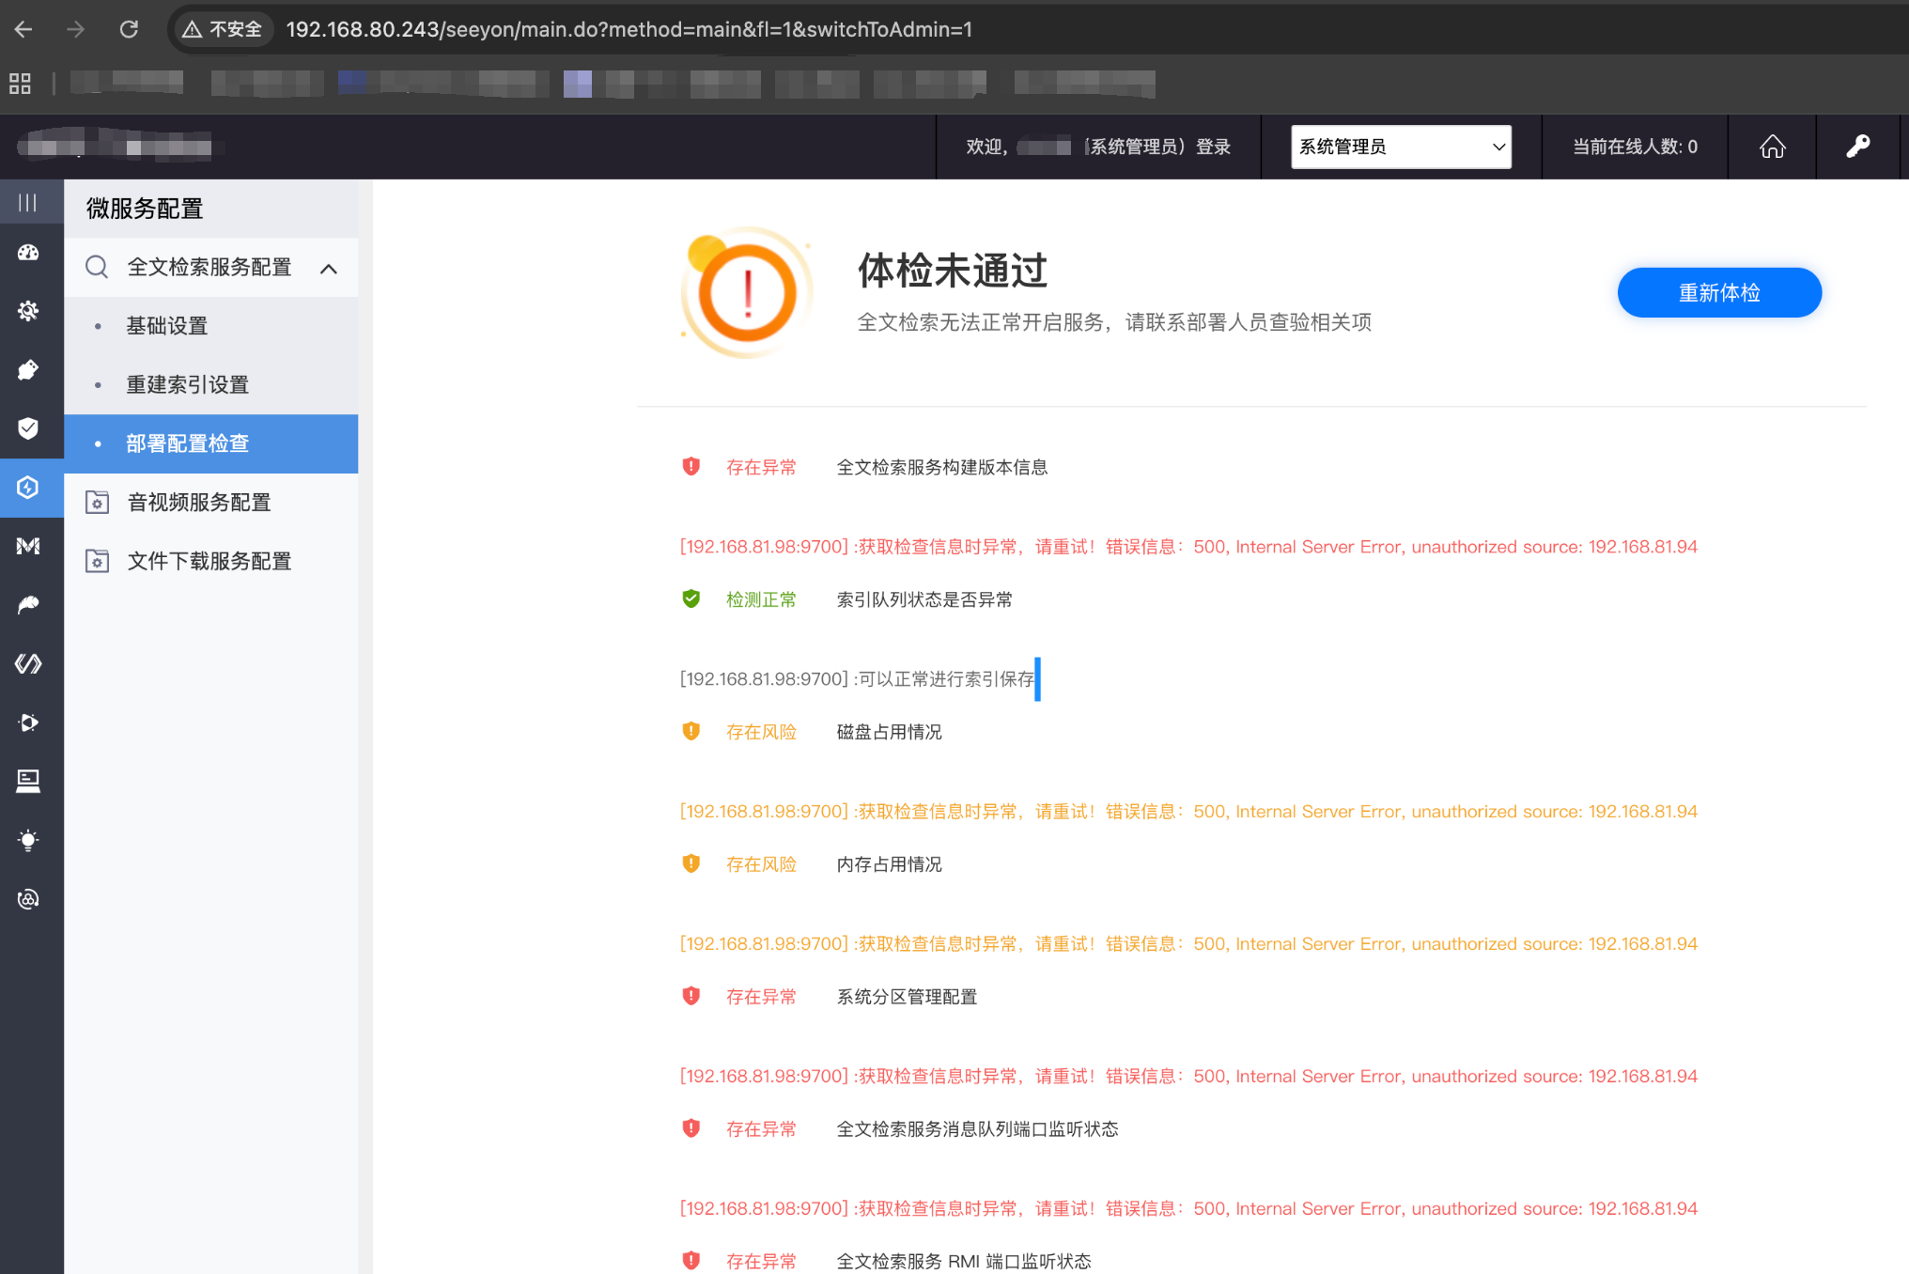
Task: Click the red shield next to 全文检索服务消息队列端口监听状态
Action: pos(691,1129)
